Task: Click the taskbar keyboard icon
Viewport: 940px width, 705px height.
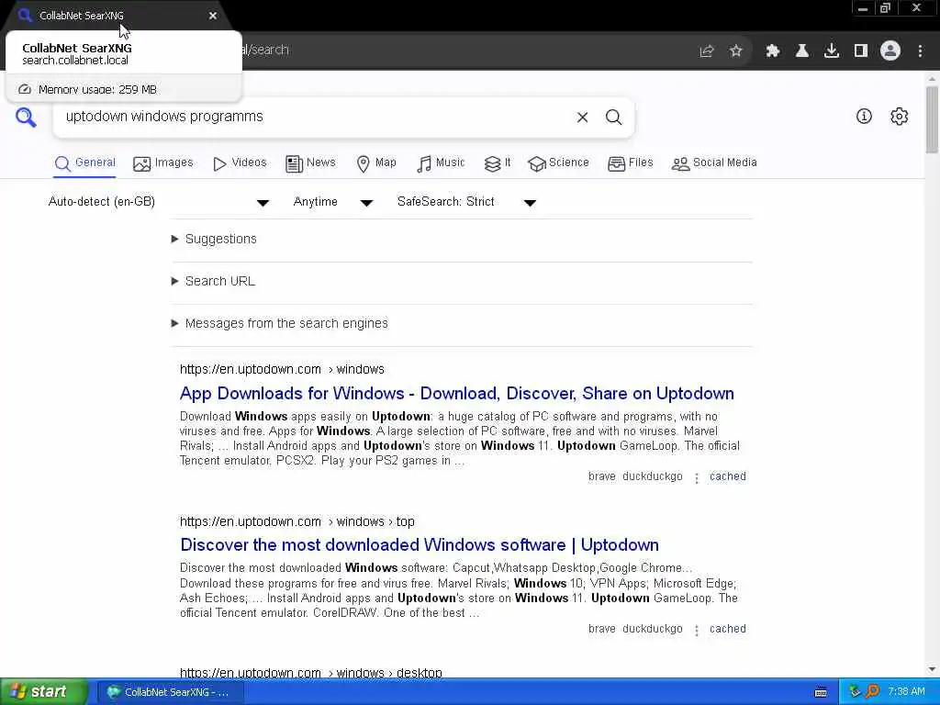Action: point(821,692)
